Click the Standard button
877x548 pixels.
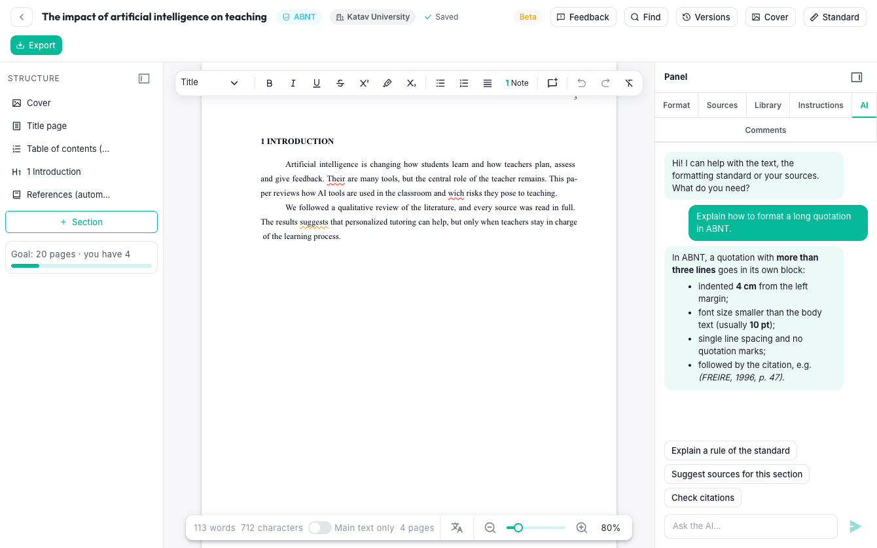[x=834, y=17]
